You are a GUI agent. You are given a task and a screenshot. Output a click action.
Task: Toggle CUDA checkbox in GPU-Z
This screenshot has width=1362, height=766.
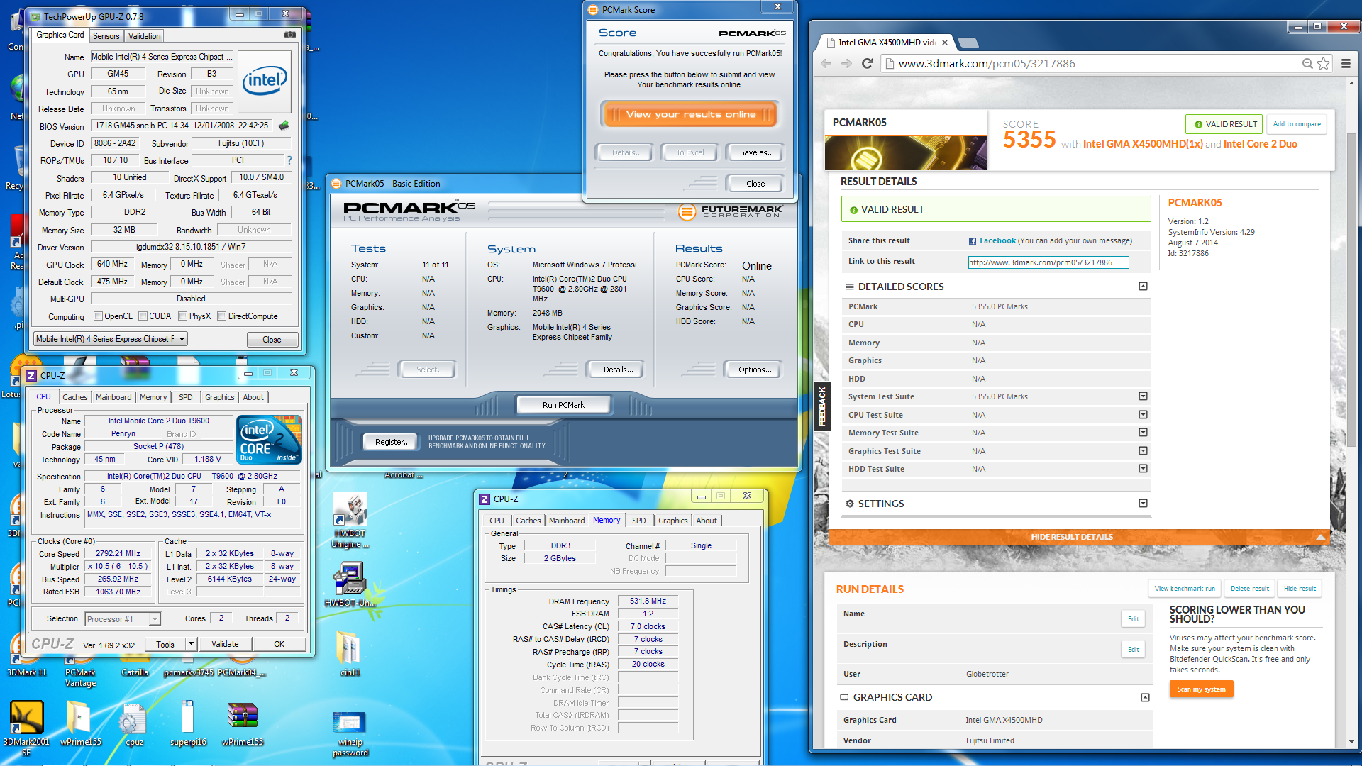point(143,316)
